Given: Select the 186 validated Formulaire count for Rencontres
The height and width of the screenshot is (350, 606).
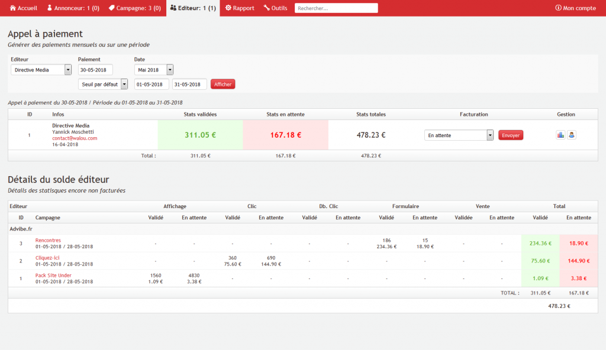Looking at the screenshot, I should 386,240.
